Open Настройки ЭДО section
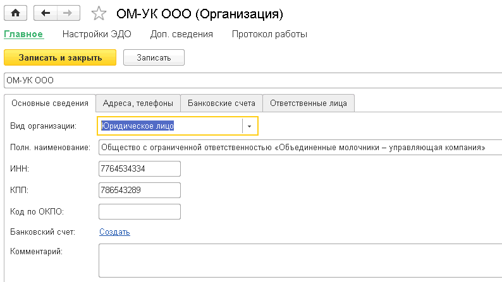The width and height of the screenshot is (502, 282). coord(97,34)
